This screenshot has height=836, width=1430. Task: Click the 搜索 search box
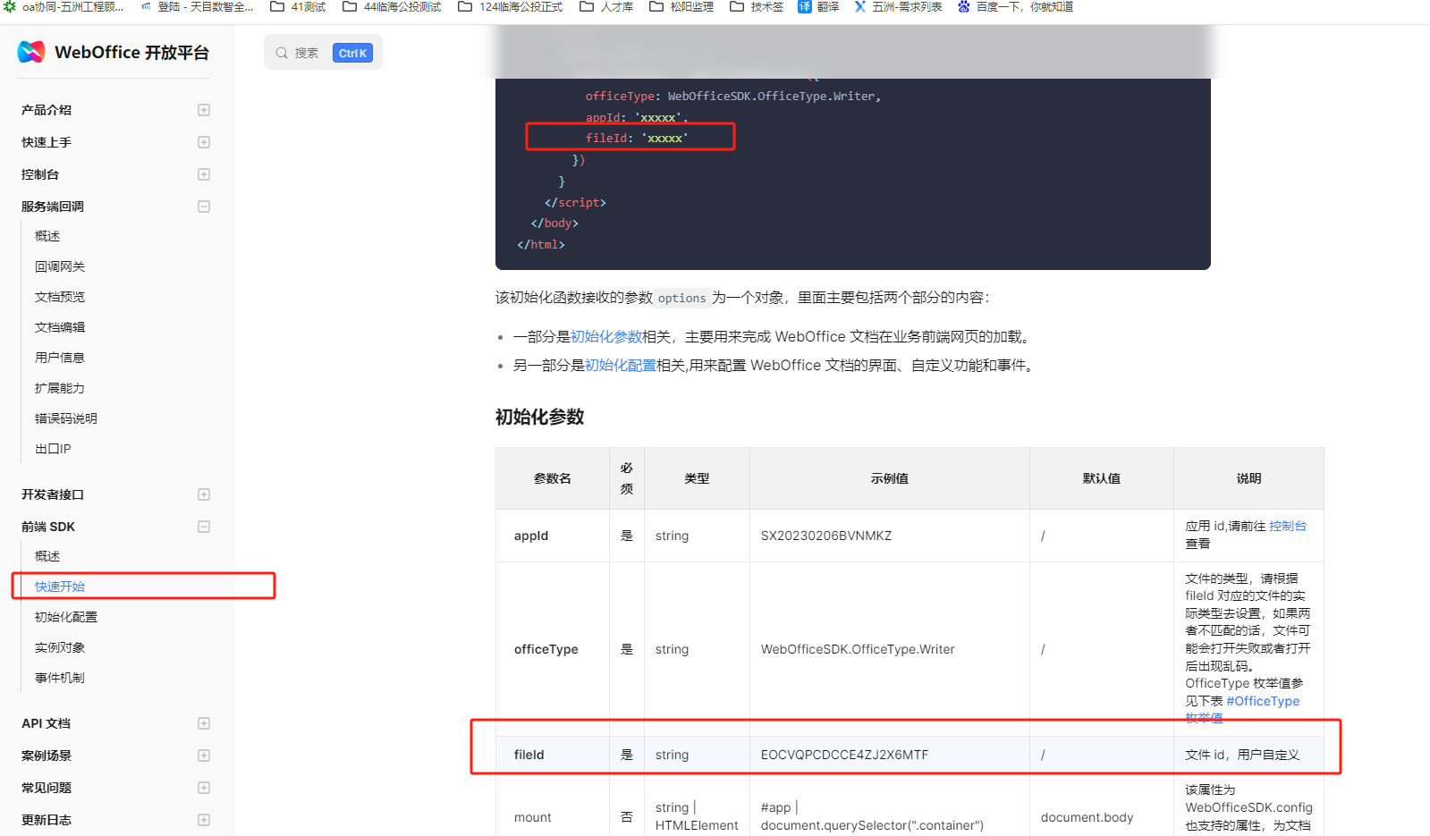[323, 53]
